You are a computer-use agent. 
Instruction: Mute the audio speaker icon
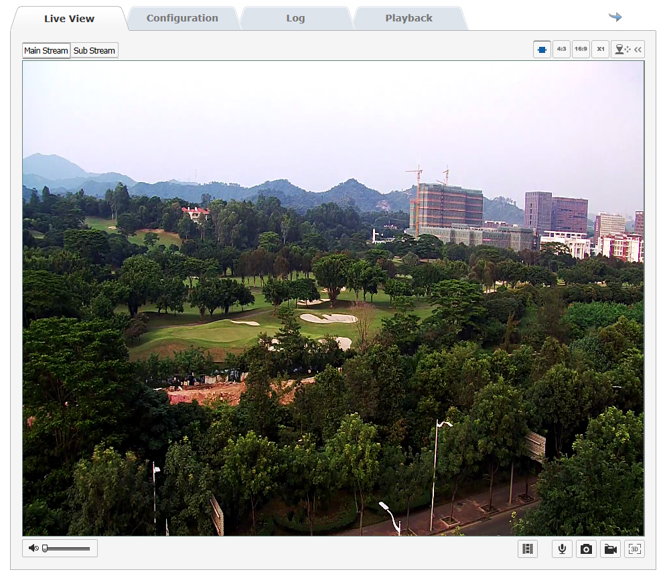click(x=33, y=549)
